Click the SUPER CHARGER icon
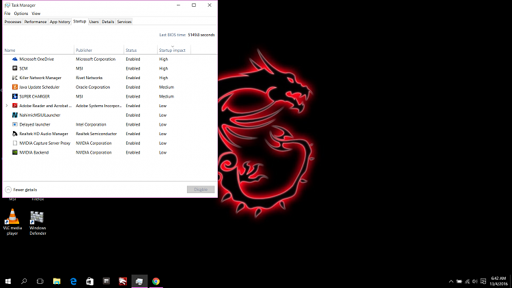Viewport: 512px width, 288px height. coord(15,96)
